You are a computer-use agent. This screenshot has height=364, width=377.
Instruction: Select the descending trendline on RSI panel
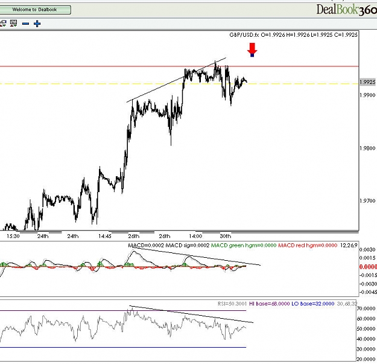tap(192, 315)
